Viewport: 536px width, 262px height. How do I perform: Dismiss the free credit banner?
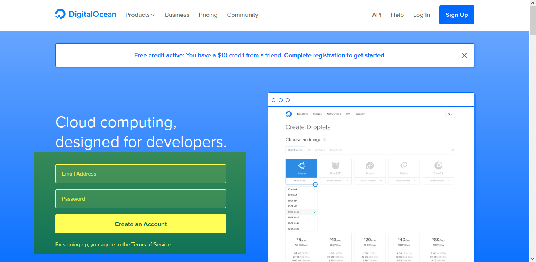click(x=464, y=55)
